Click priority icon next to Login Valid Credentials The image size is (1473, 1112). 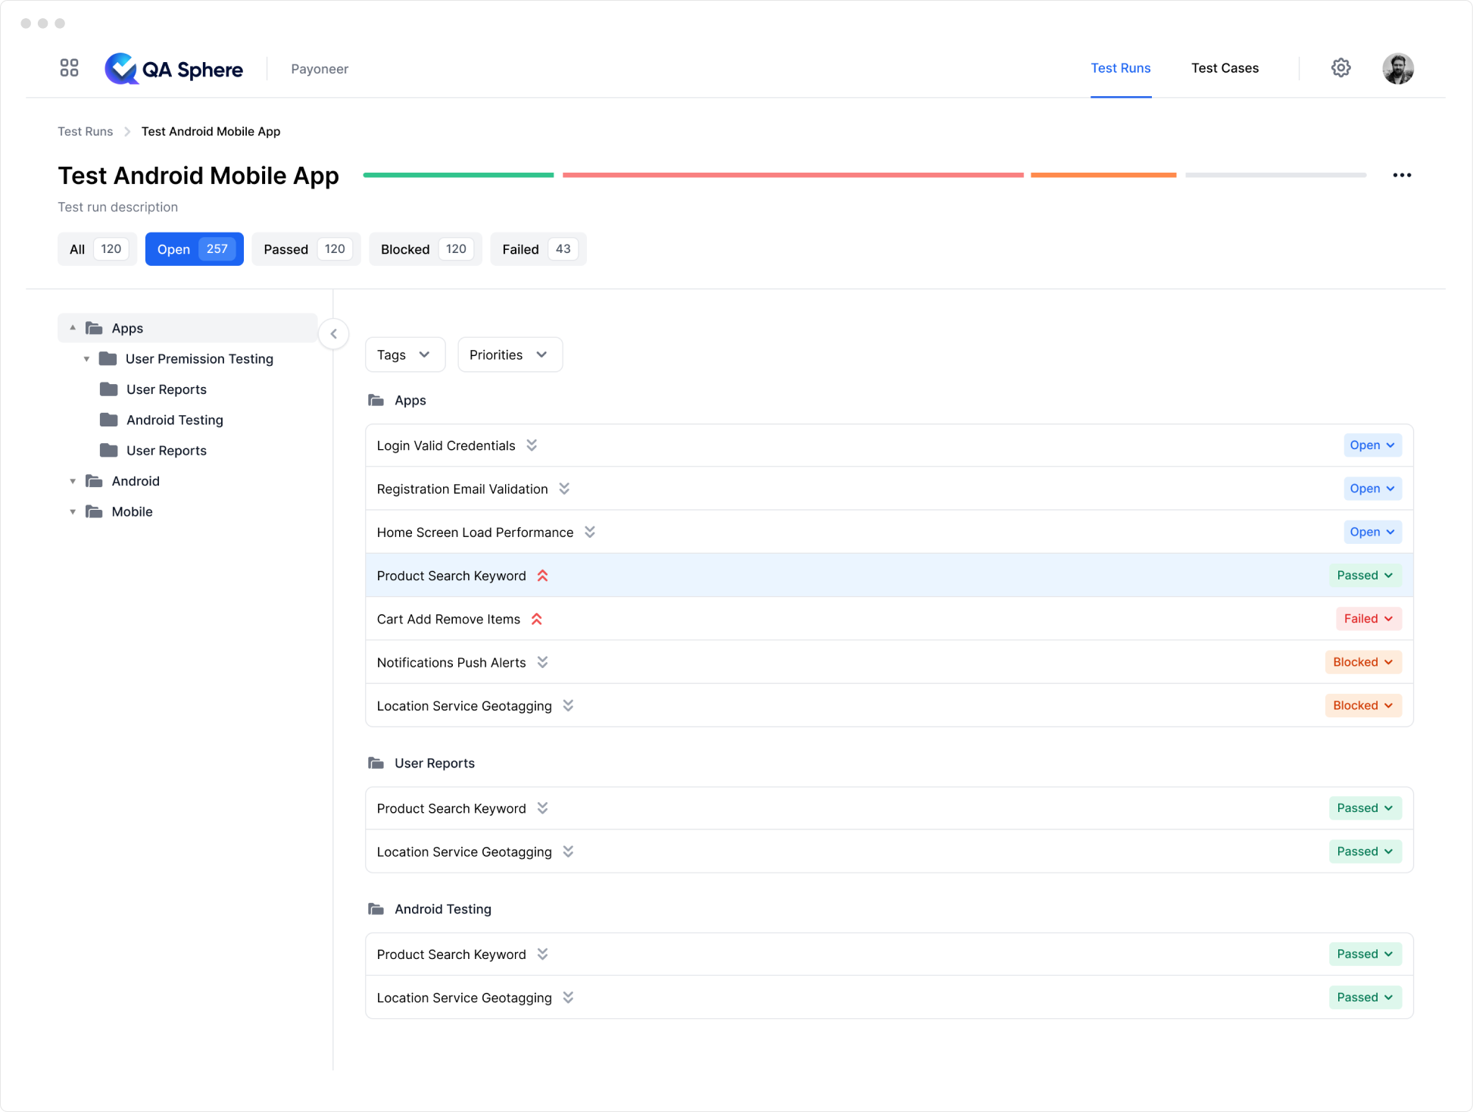pos(532,445)
